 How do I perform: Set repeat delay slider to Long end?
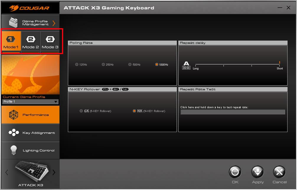(196, 64)
